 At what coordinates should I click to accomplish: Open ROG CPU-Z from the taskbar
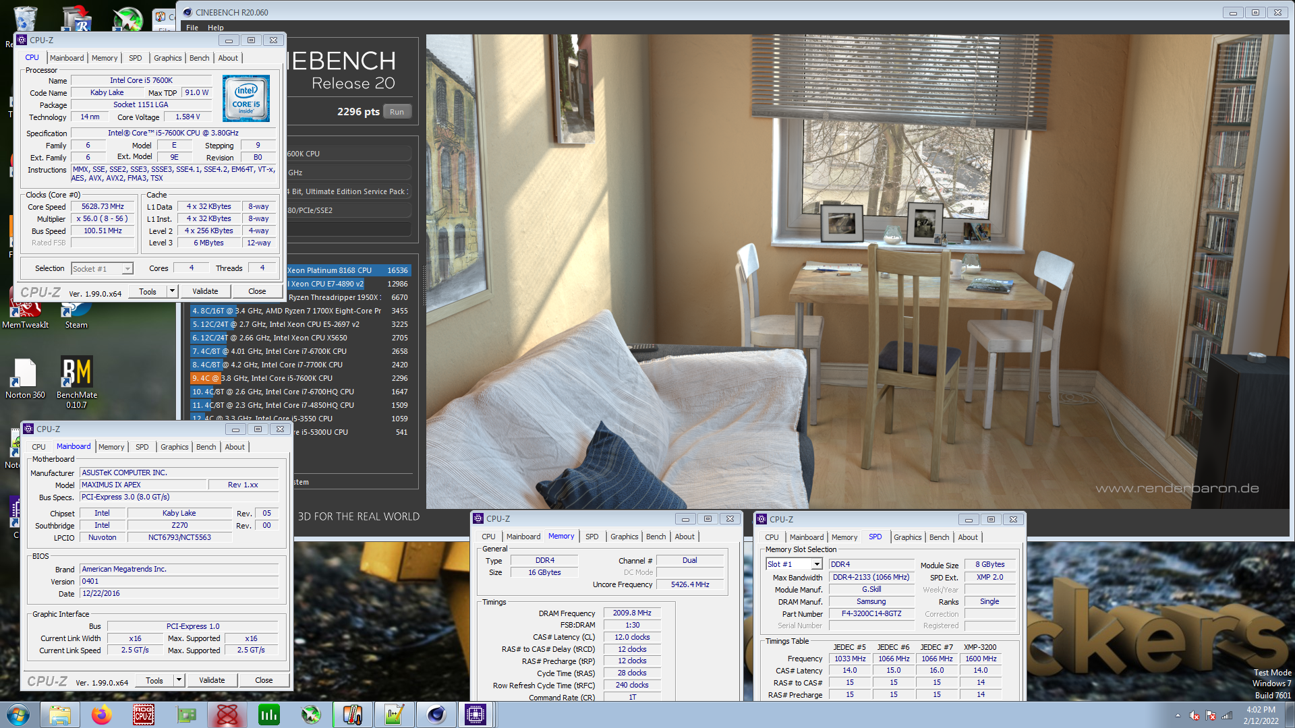coord(144,715)
